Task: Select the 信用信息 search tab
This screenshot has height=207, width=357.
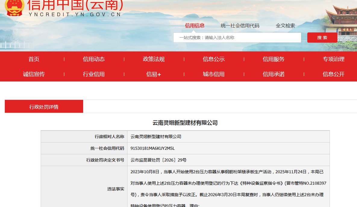Action: [x=195, y=26]
